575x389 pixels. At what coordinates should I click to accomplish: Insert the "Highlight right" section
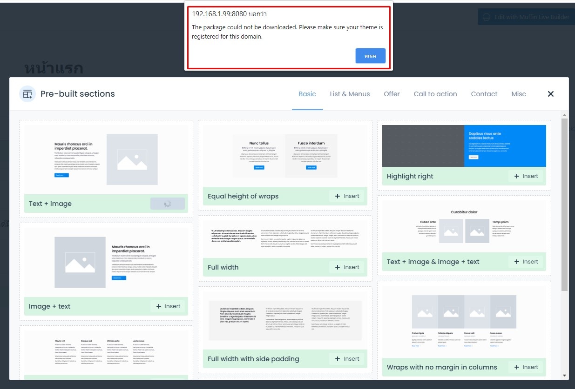(x=526, y=176)
